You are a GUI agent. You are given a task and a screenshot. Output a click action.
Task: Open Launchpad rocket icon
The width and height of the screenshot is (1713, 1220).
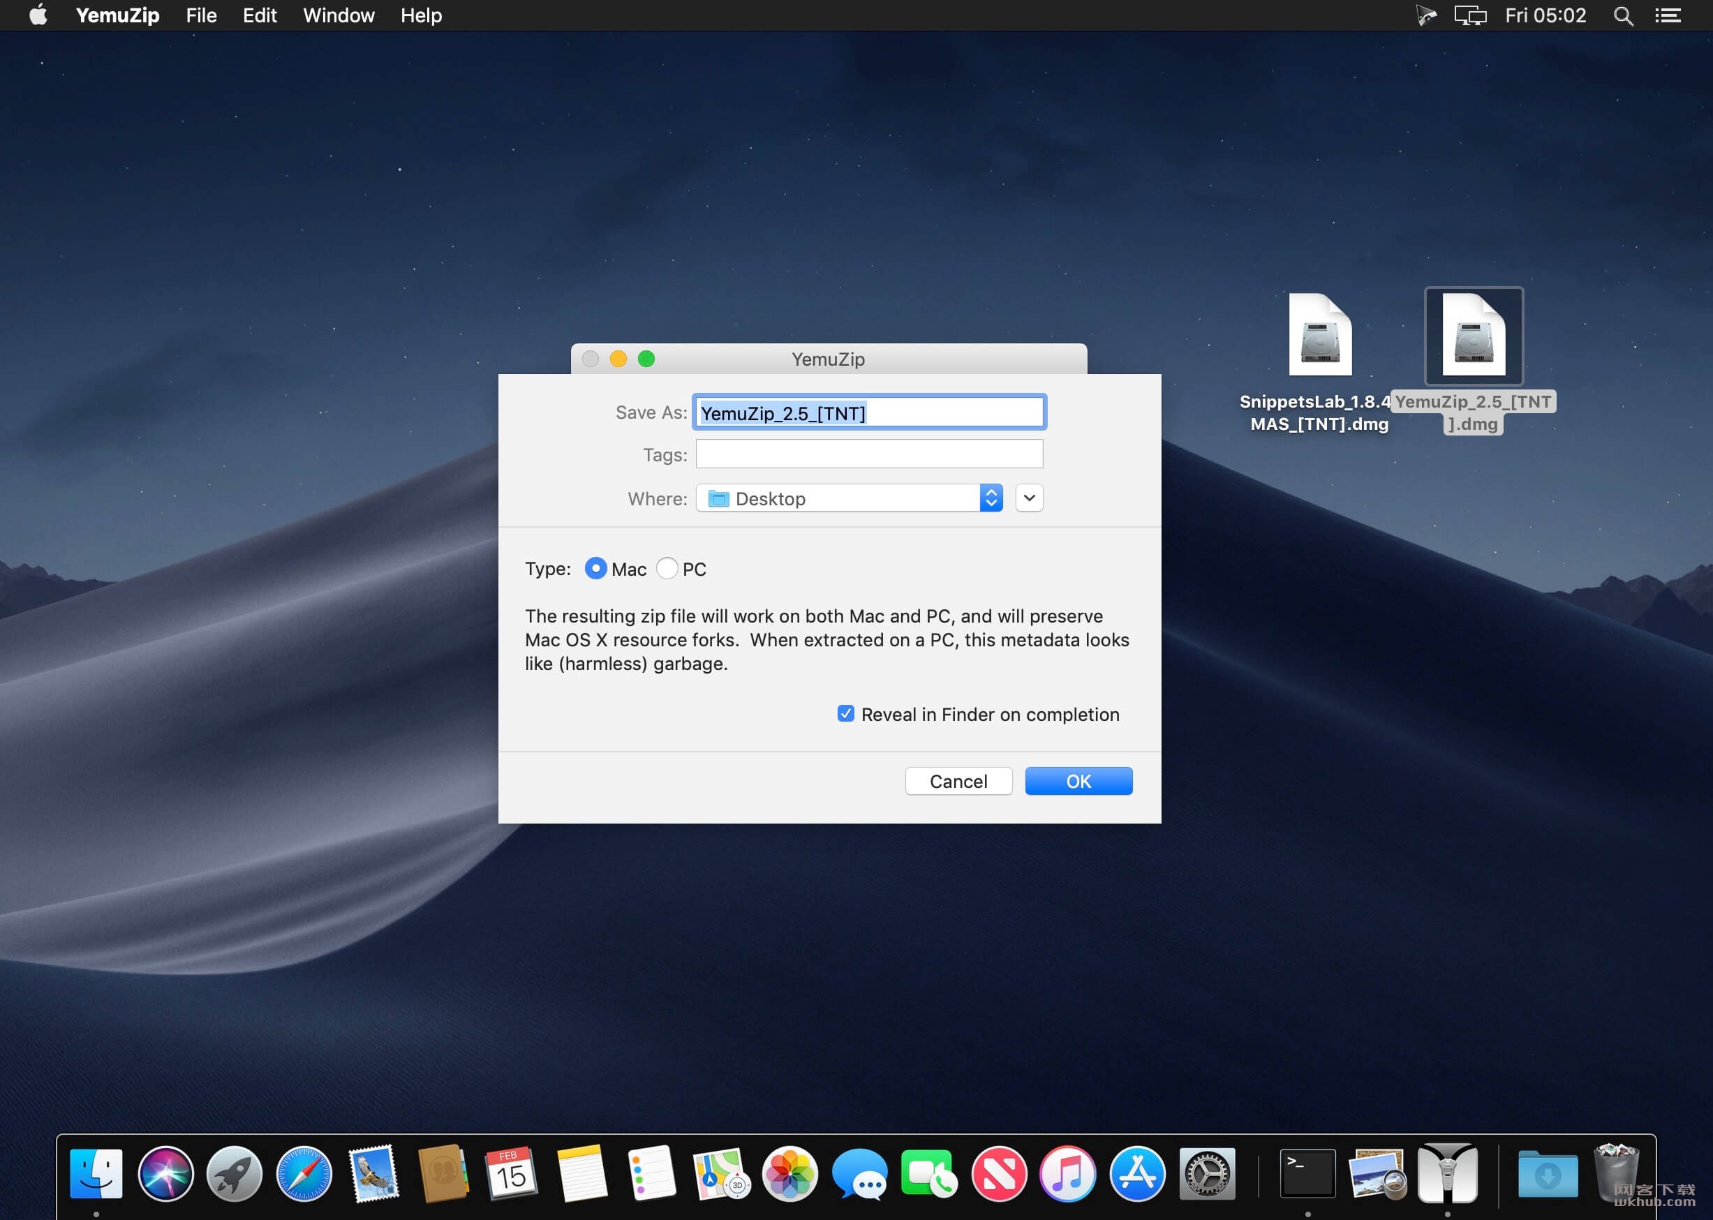(235, 1173)
